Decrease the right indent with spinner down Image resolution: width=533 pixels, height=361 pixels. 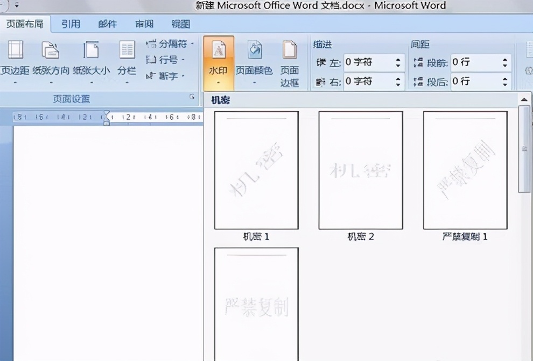tap(398, 84)
